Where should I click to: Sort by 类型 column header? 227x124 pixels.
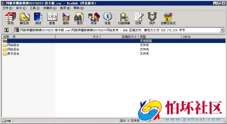click(x=160, y=37)
